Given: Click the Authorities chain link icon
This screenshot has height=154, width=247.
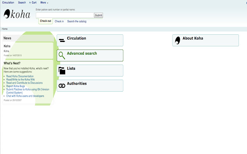Looking at the screenshot, I should 62,85.
